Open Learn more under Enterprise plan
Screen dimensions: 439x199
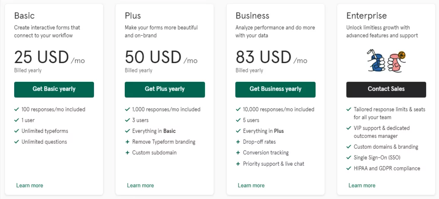[362, 185]
